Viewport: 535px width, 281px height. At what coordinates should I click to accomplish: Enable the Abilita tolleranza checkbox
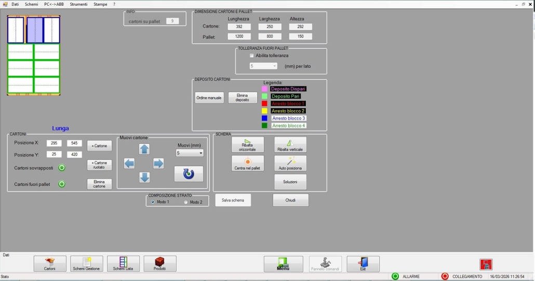[x=252, y=56]
